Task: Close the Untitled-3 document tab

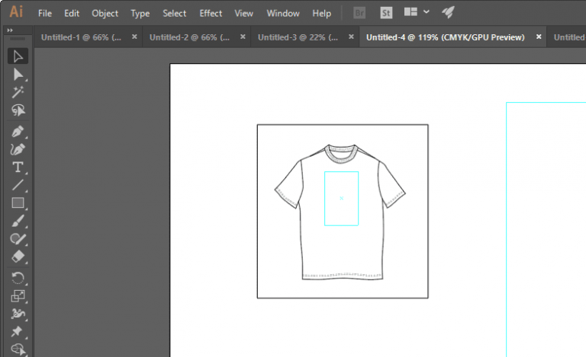Action: tap(351, 37)
